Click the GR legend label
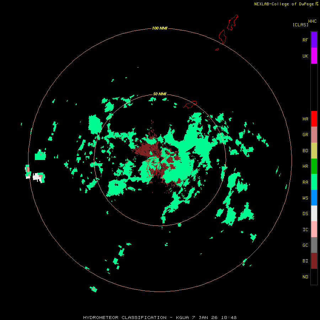Viewport: 320px width, 320px height. [305, 135]
